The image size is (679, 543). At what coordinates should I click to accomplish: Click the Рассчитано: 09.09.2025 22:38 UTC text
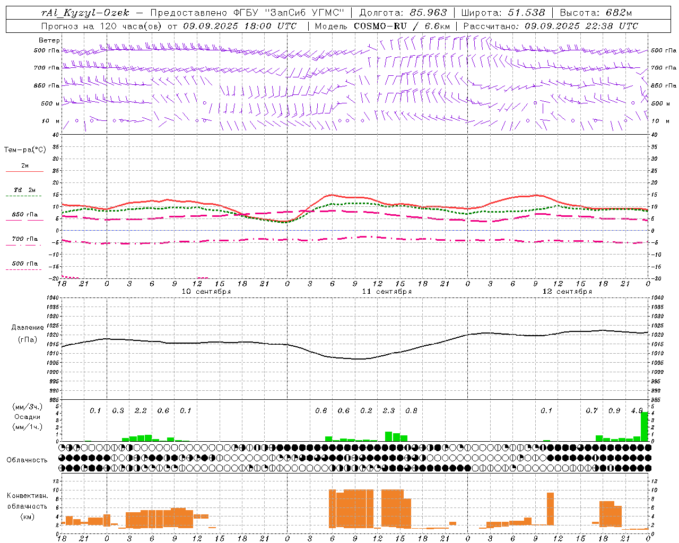(551, 26)
